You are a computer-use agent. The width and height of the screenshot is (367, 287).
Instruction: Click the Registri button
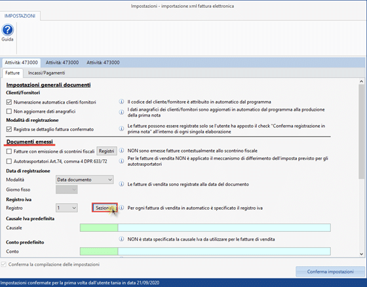tap(106, 151)
